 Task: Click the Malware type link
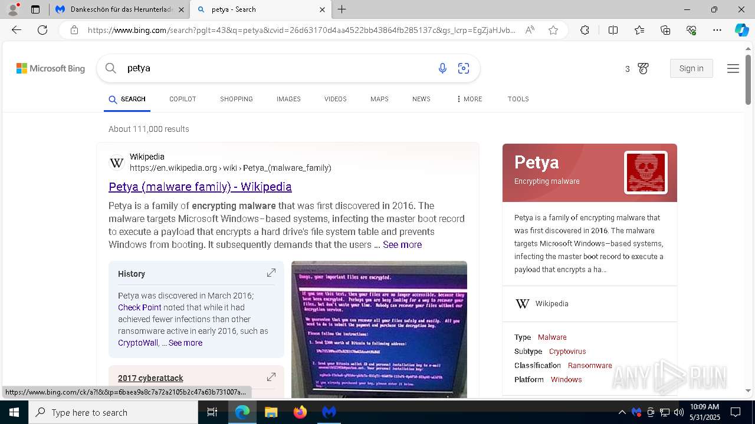[552, 337]
